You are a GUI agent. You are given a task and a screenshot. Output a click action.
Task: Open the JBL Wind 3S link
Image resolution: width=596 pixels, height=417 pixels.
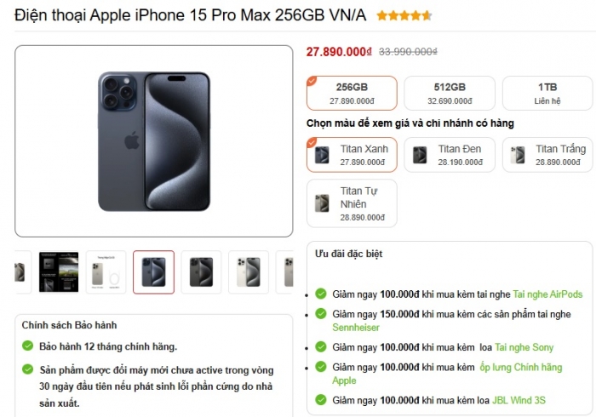click(519, 400)
